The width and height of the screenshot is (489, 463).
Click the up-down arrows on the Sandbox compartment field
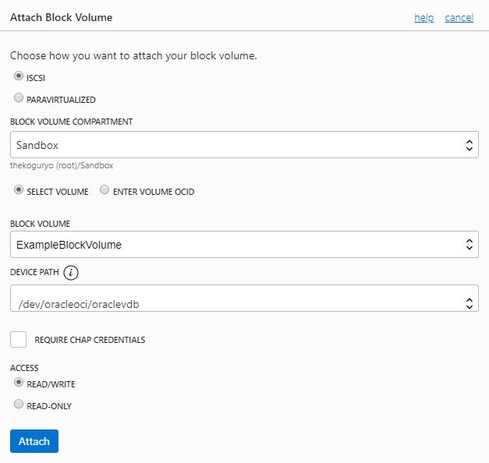469,145
